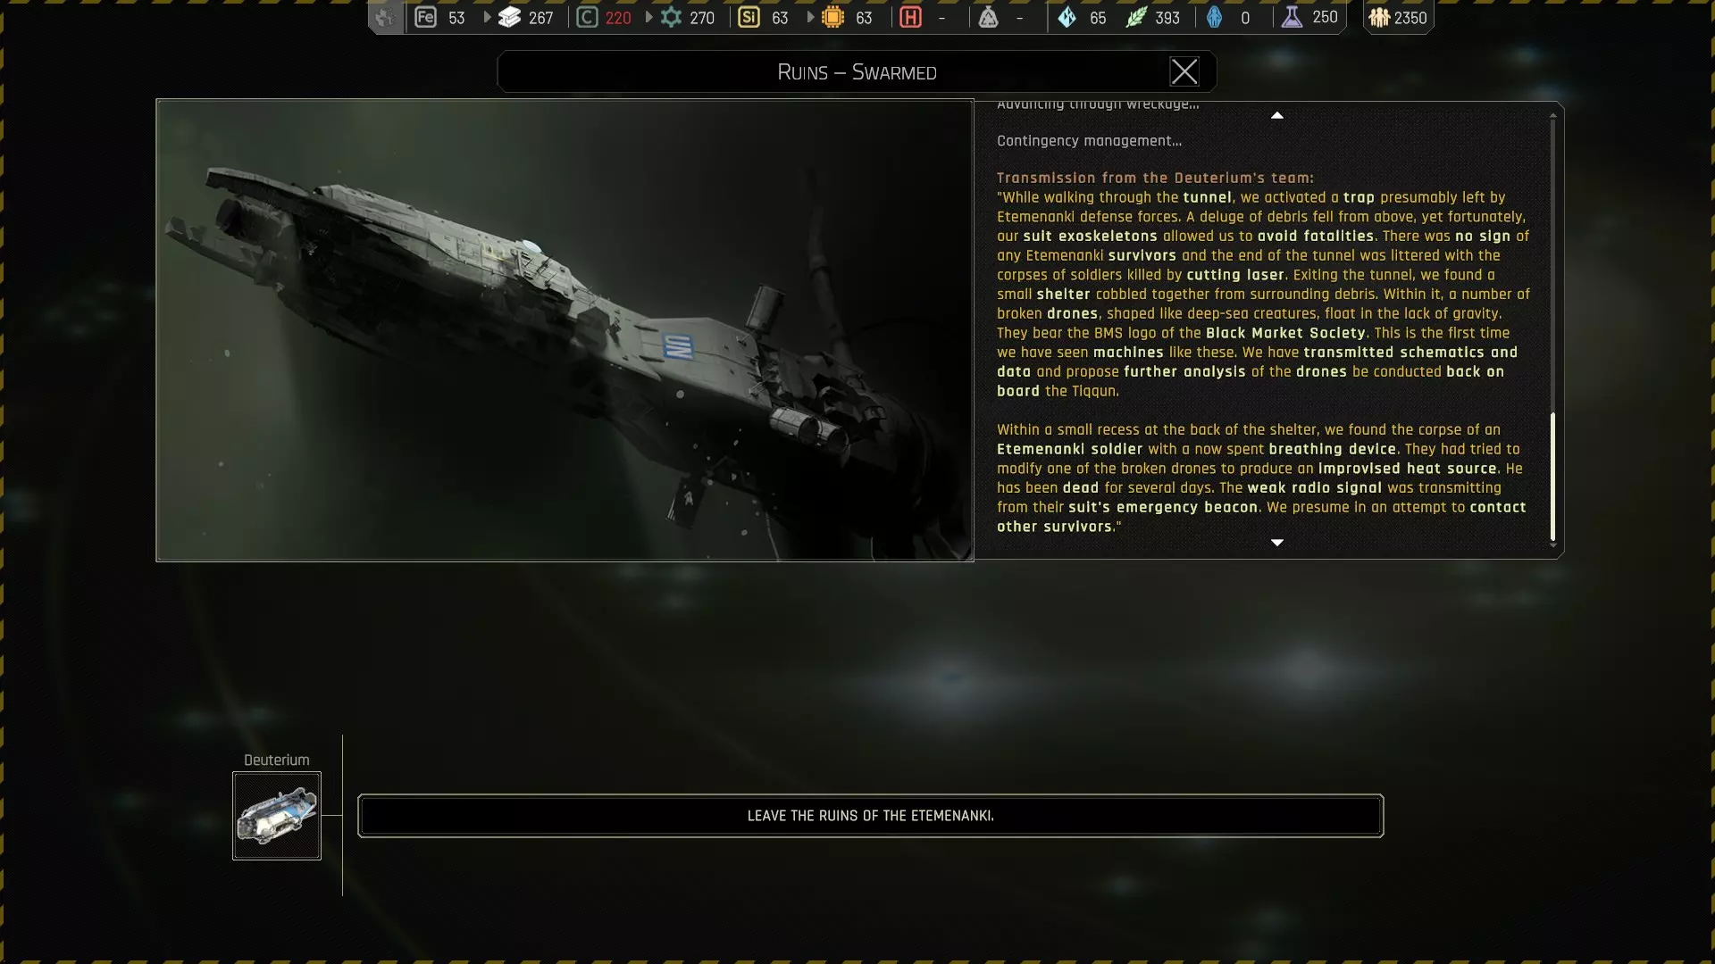Click the green food leaf icon
Viewport: 1715px width, 964px height.
[x=1135, y=17]
